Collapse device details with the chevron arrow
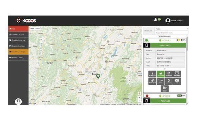 click(x=164, y=69)
